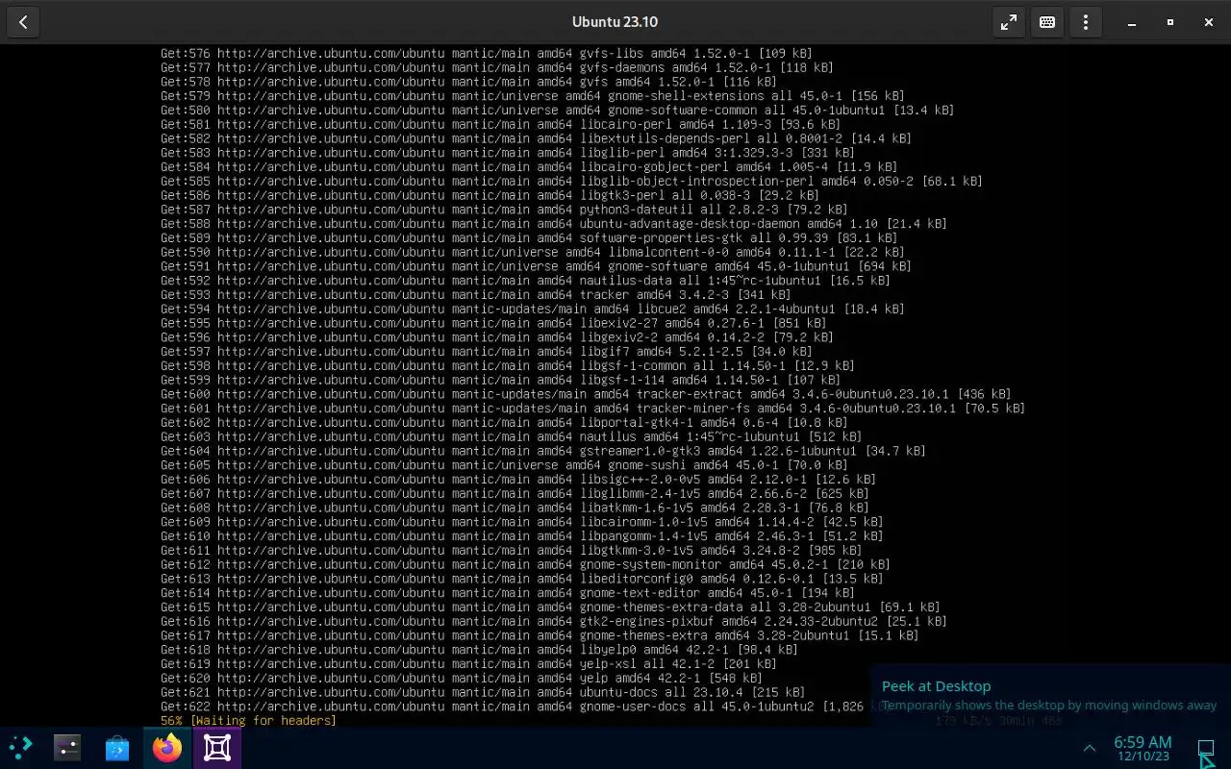Minimize the Ubuntu 23.10 window
1231x769 pixels.
click(x=1132, y=22)
